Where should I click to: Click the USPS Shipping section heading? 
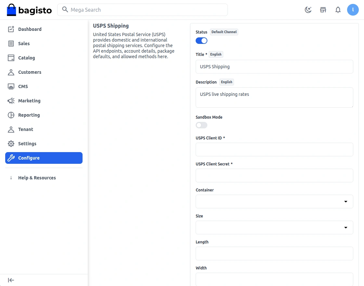(x=111, y=26)
